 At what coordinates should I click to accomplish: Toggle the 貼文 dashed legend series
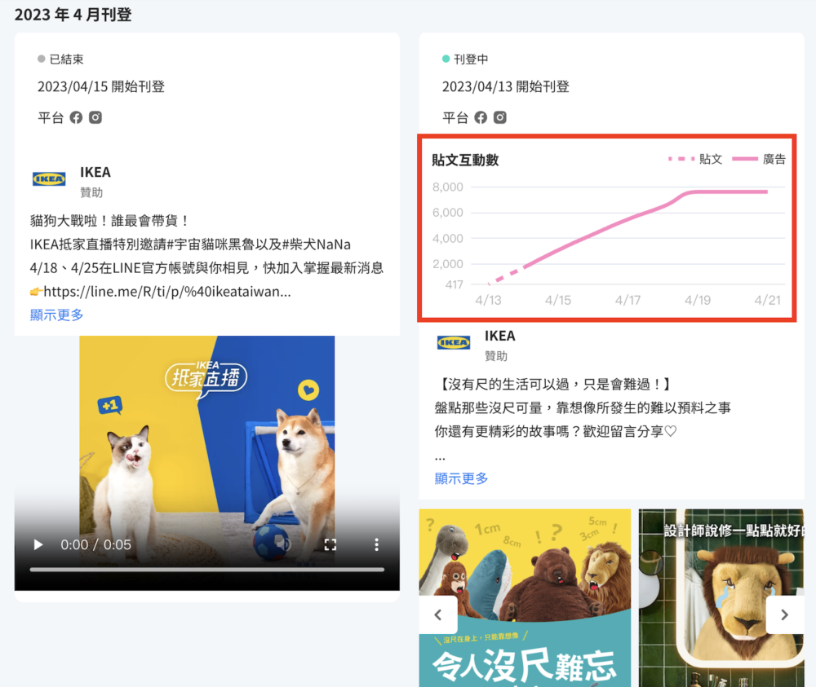695,160
